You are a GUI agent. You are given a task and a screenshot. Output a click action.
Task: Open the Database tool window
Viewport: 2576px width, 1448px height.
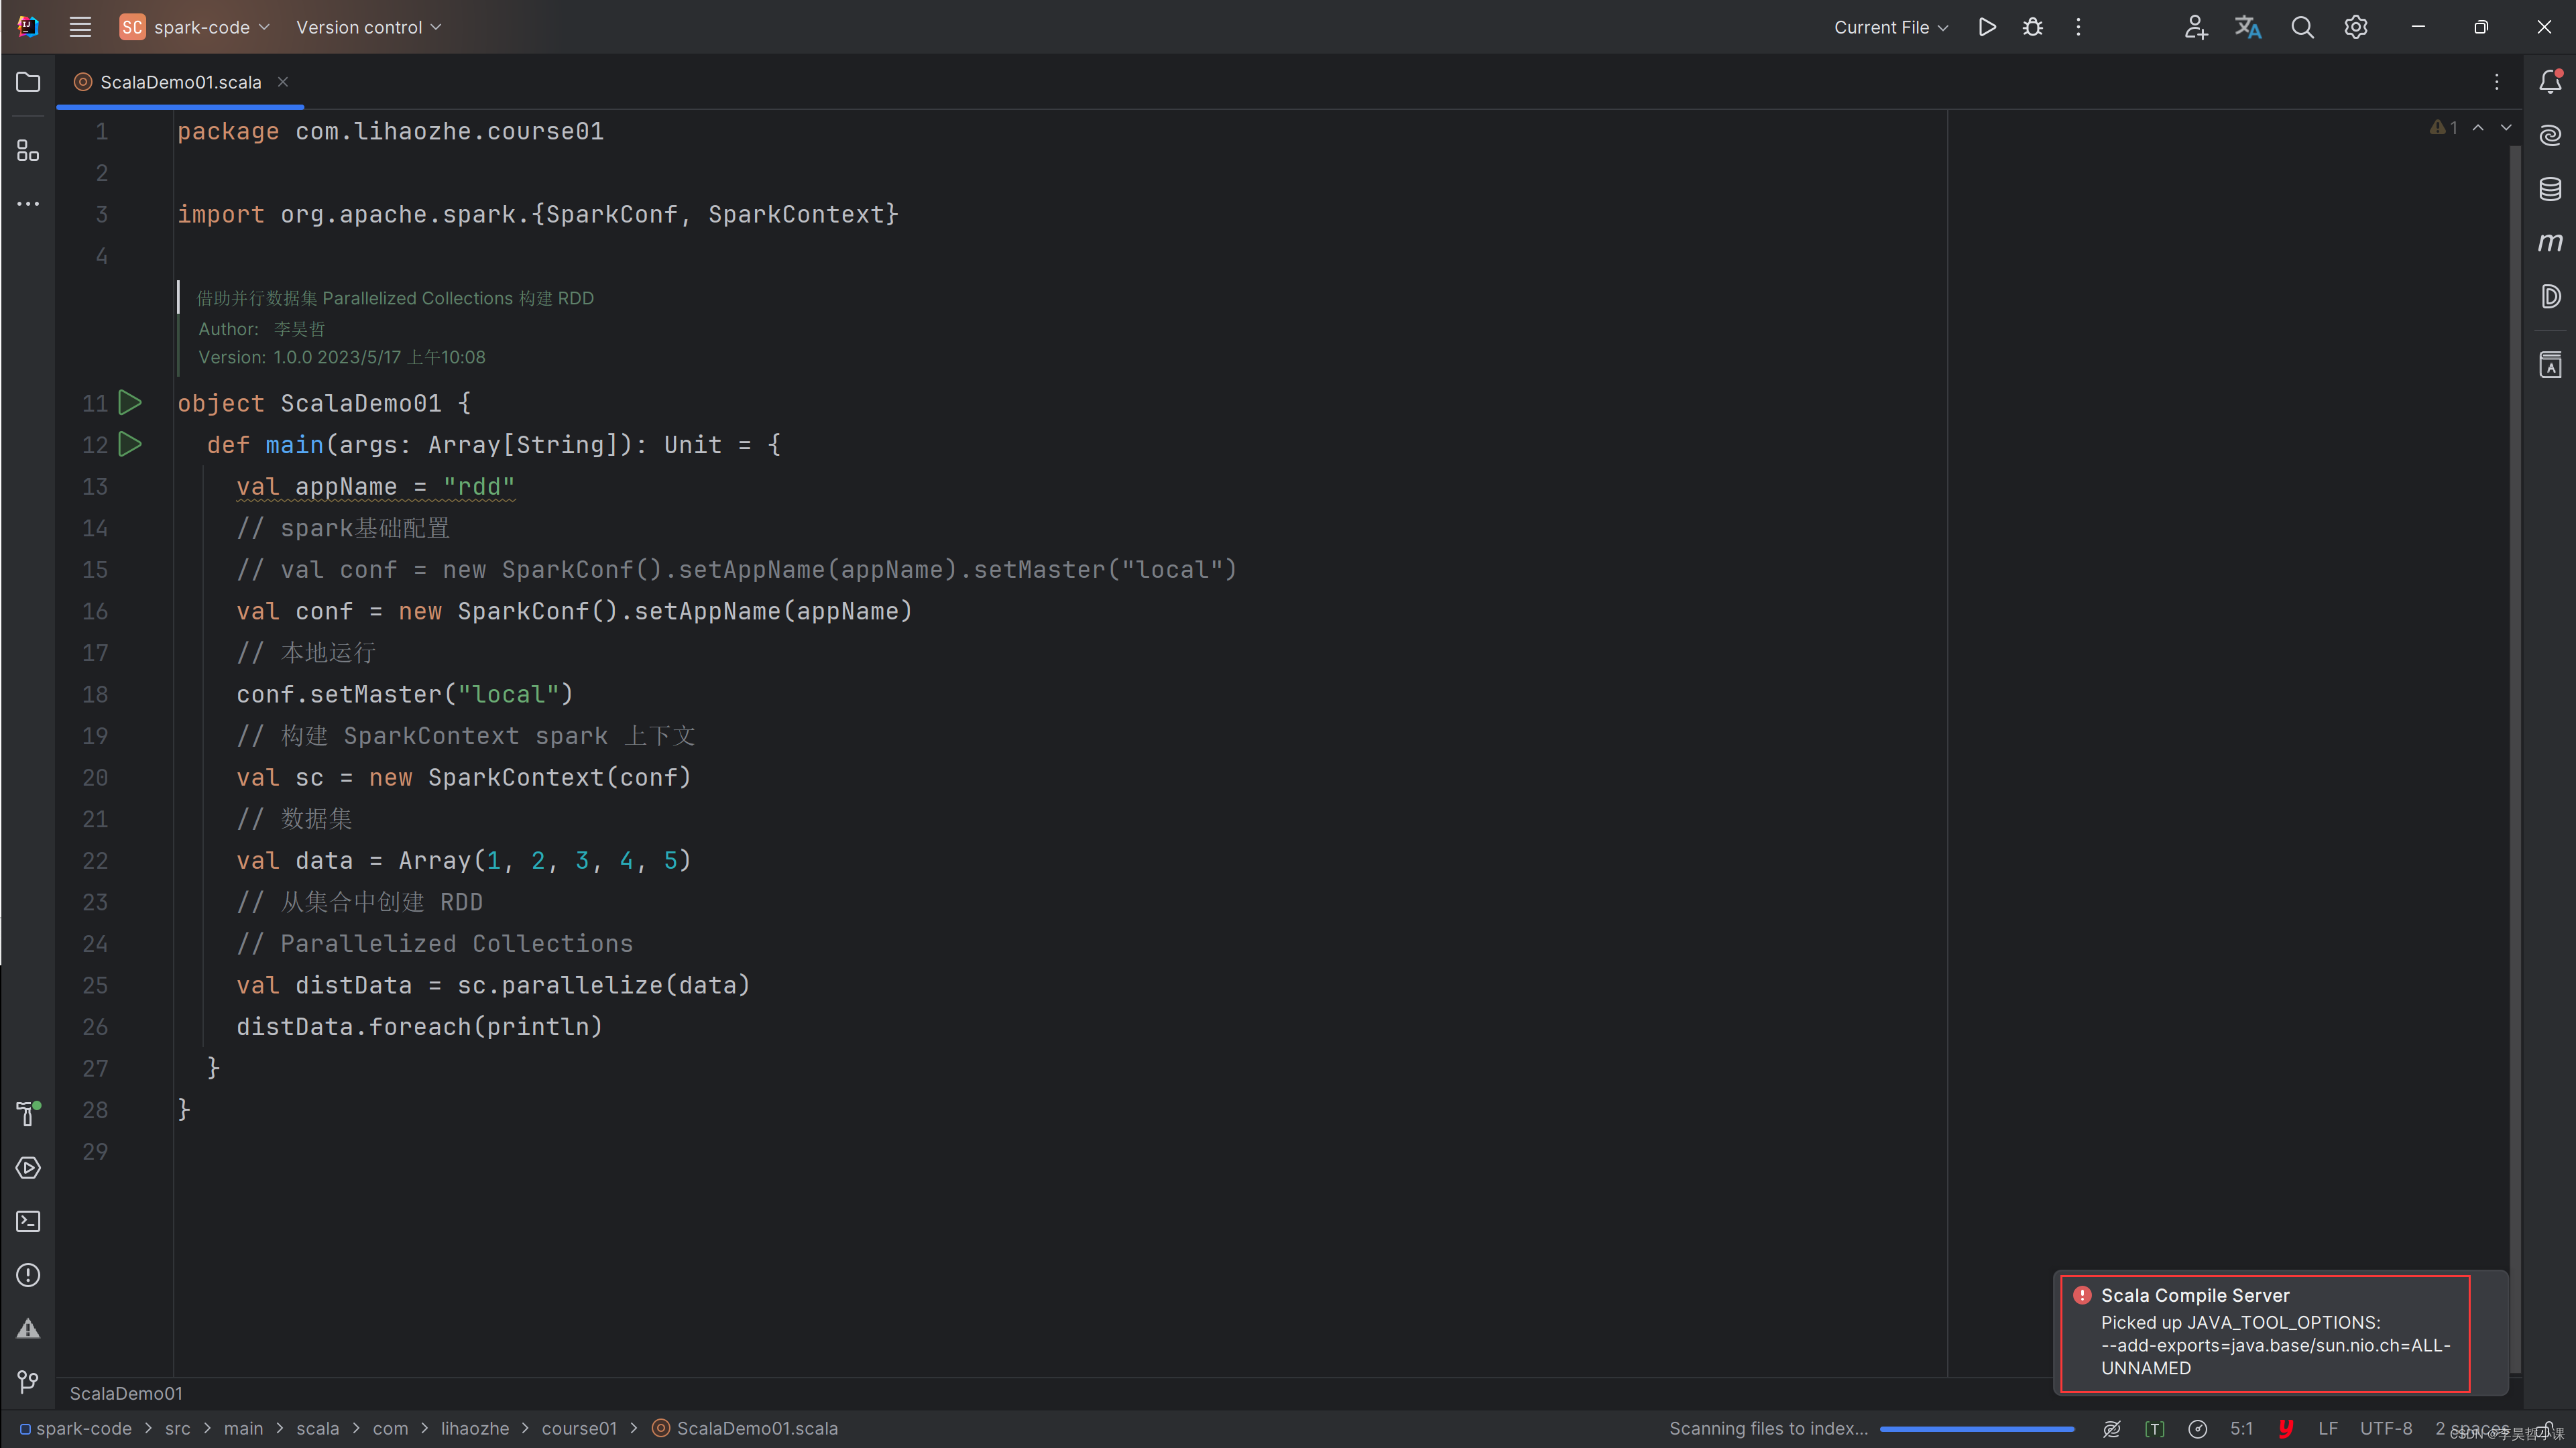point(2550,188)
